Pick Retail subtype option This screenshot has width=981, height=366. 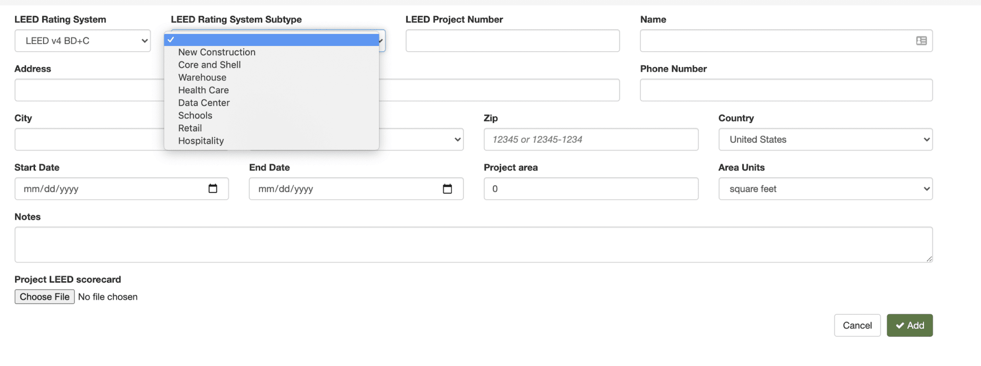pos(190,128)
